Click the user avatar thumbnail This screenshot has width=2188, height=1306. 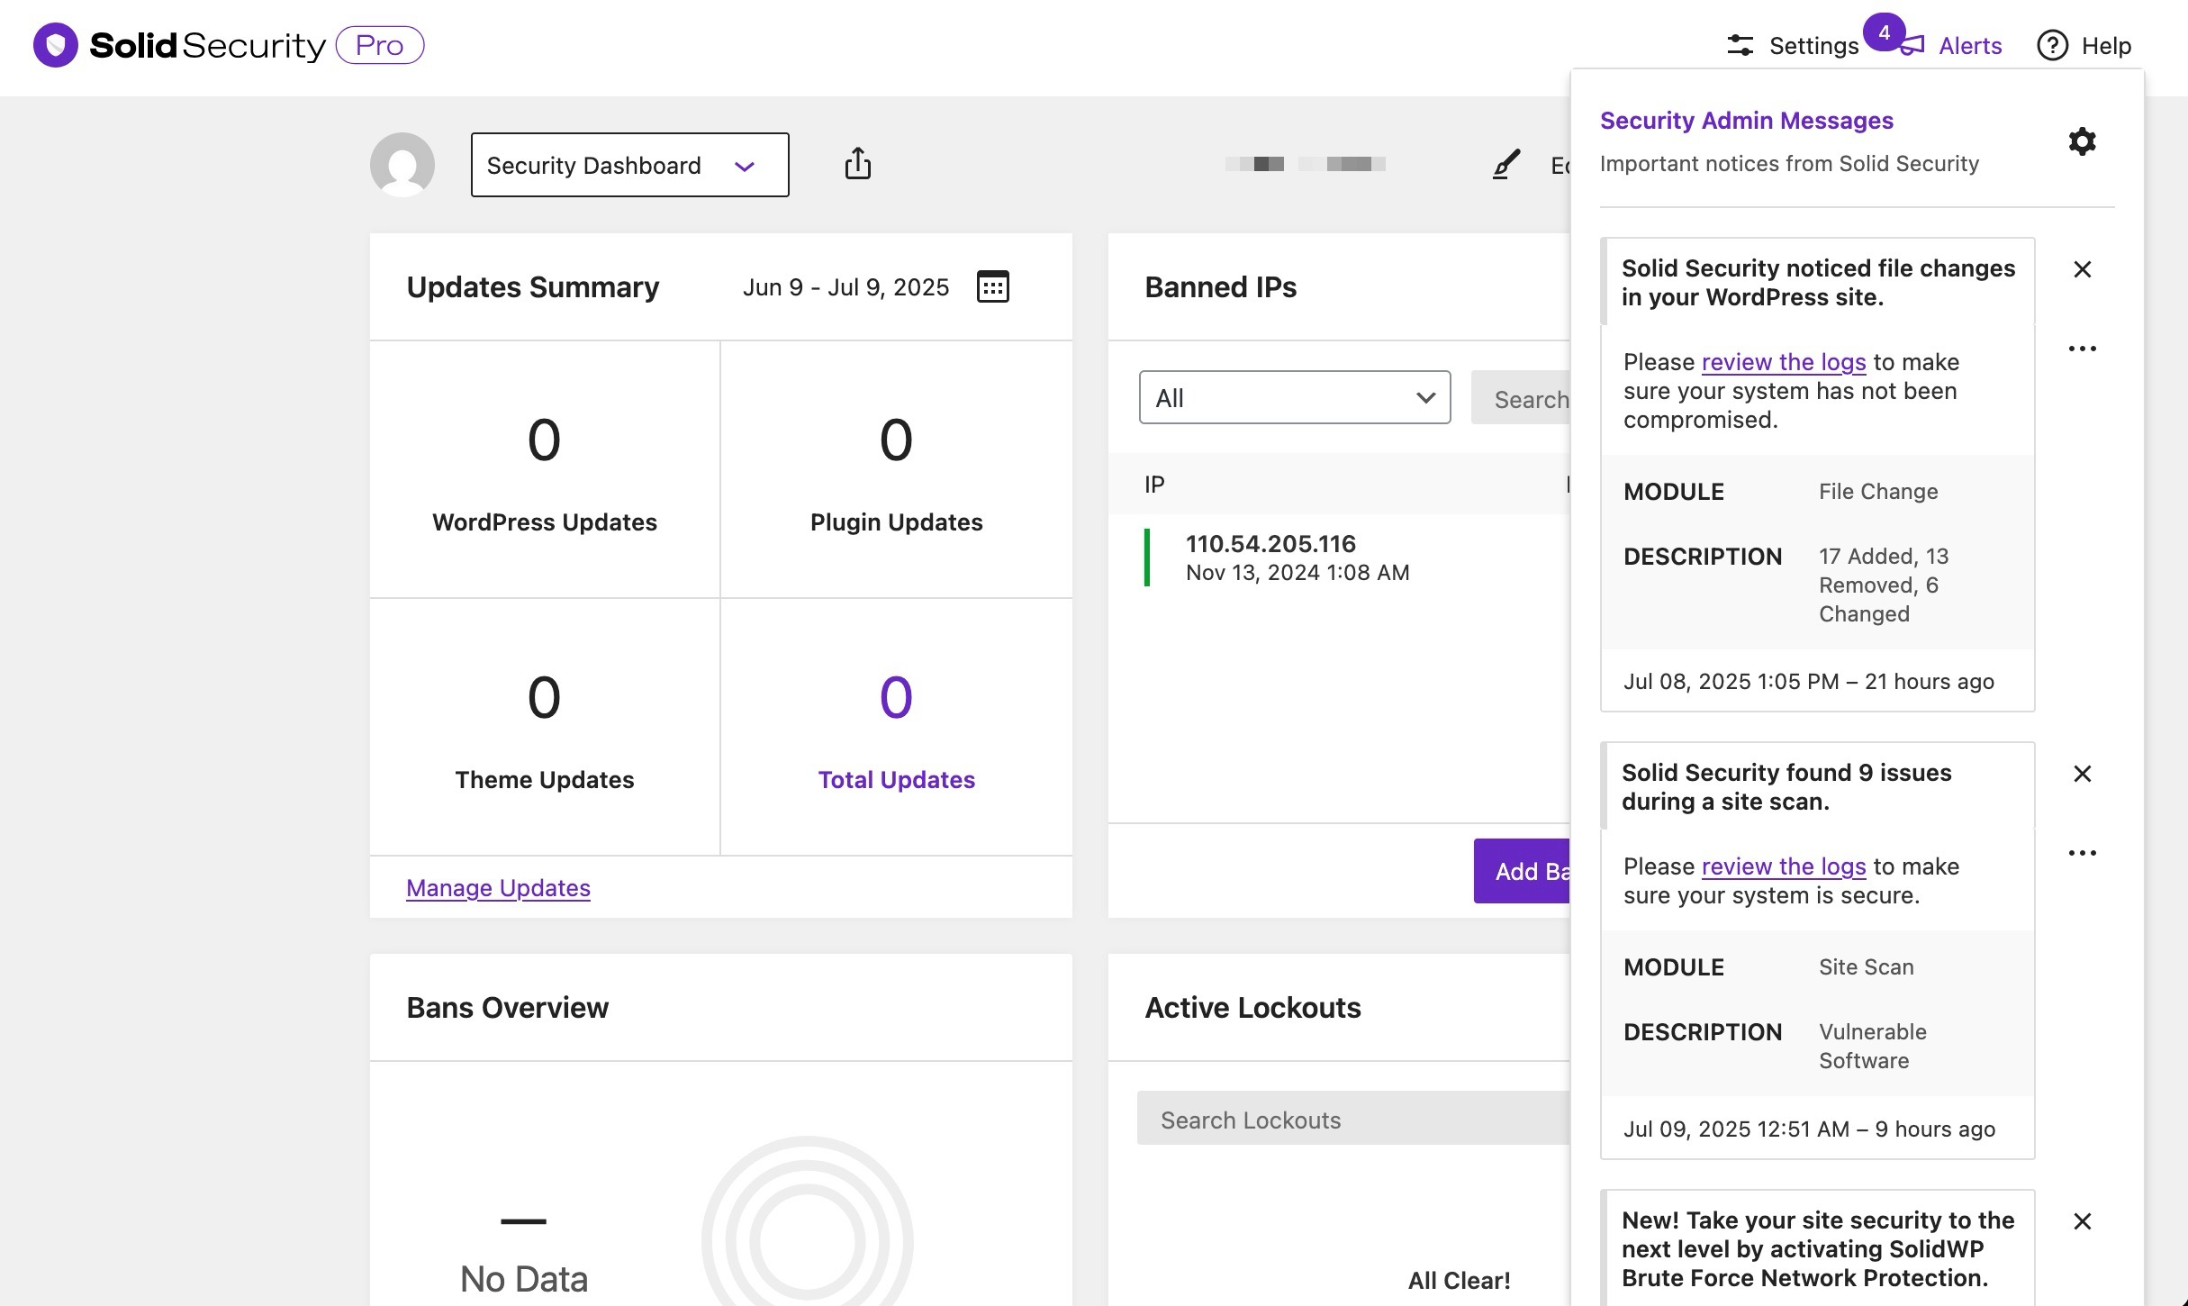click(x=402, y=164)
